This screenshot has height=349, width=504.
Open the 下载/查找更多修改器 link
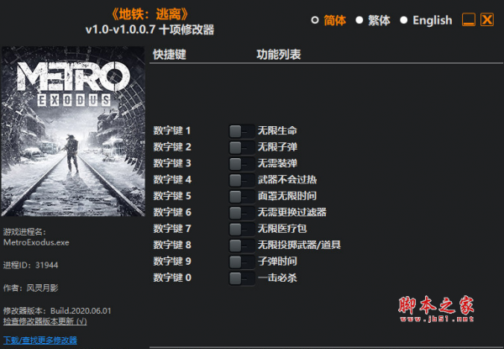(x=40, y=341)
